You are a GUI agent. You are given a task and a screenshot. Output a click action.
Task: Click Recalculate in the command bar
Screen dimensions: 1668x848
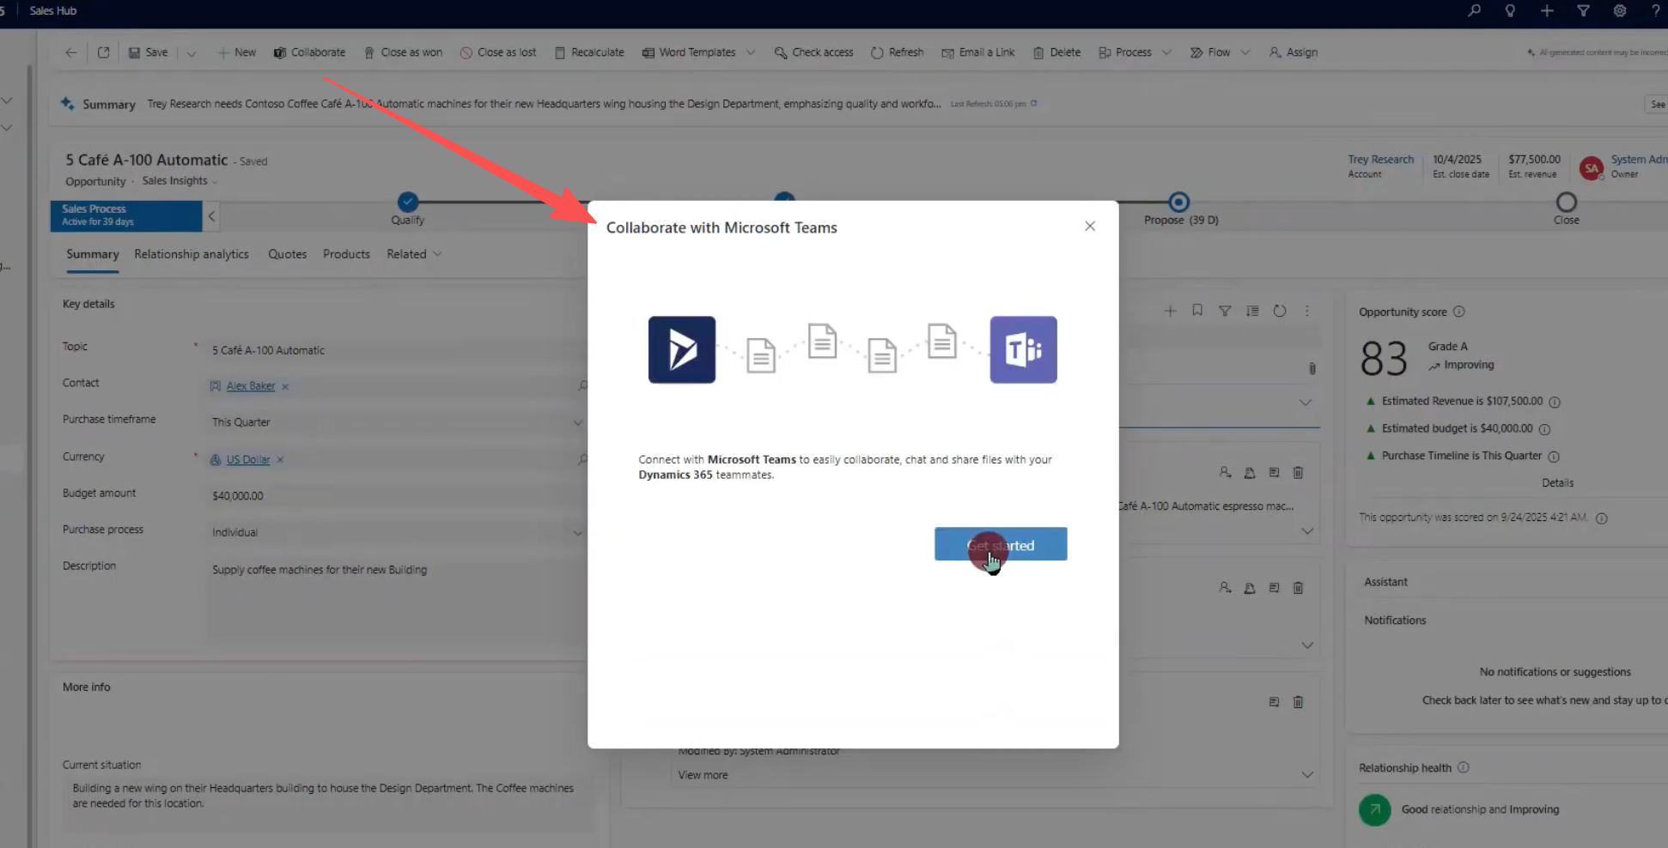coord(589,52)
